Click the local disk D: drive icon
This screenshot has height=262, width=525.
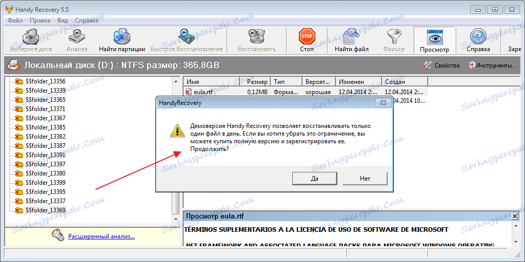pos(13,65)
